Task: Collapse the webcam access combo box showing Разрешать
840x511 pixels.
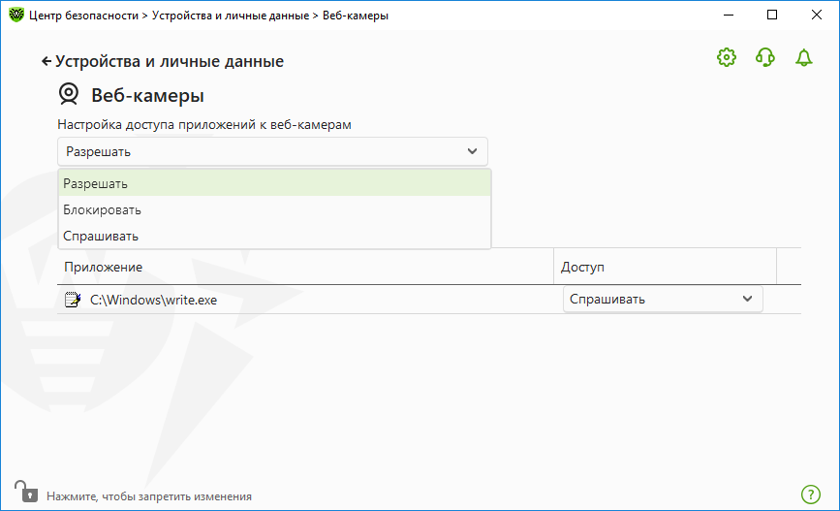Action: click(272, 151)
